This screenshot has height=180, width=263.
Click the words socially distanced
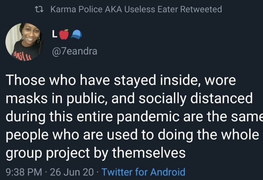click(195, 99)
